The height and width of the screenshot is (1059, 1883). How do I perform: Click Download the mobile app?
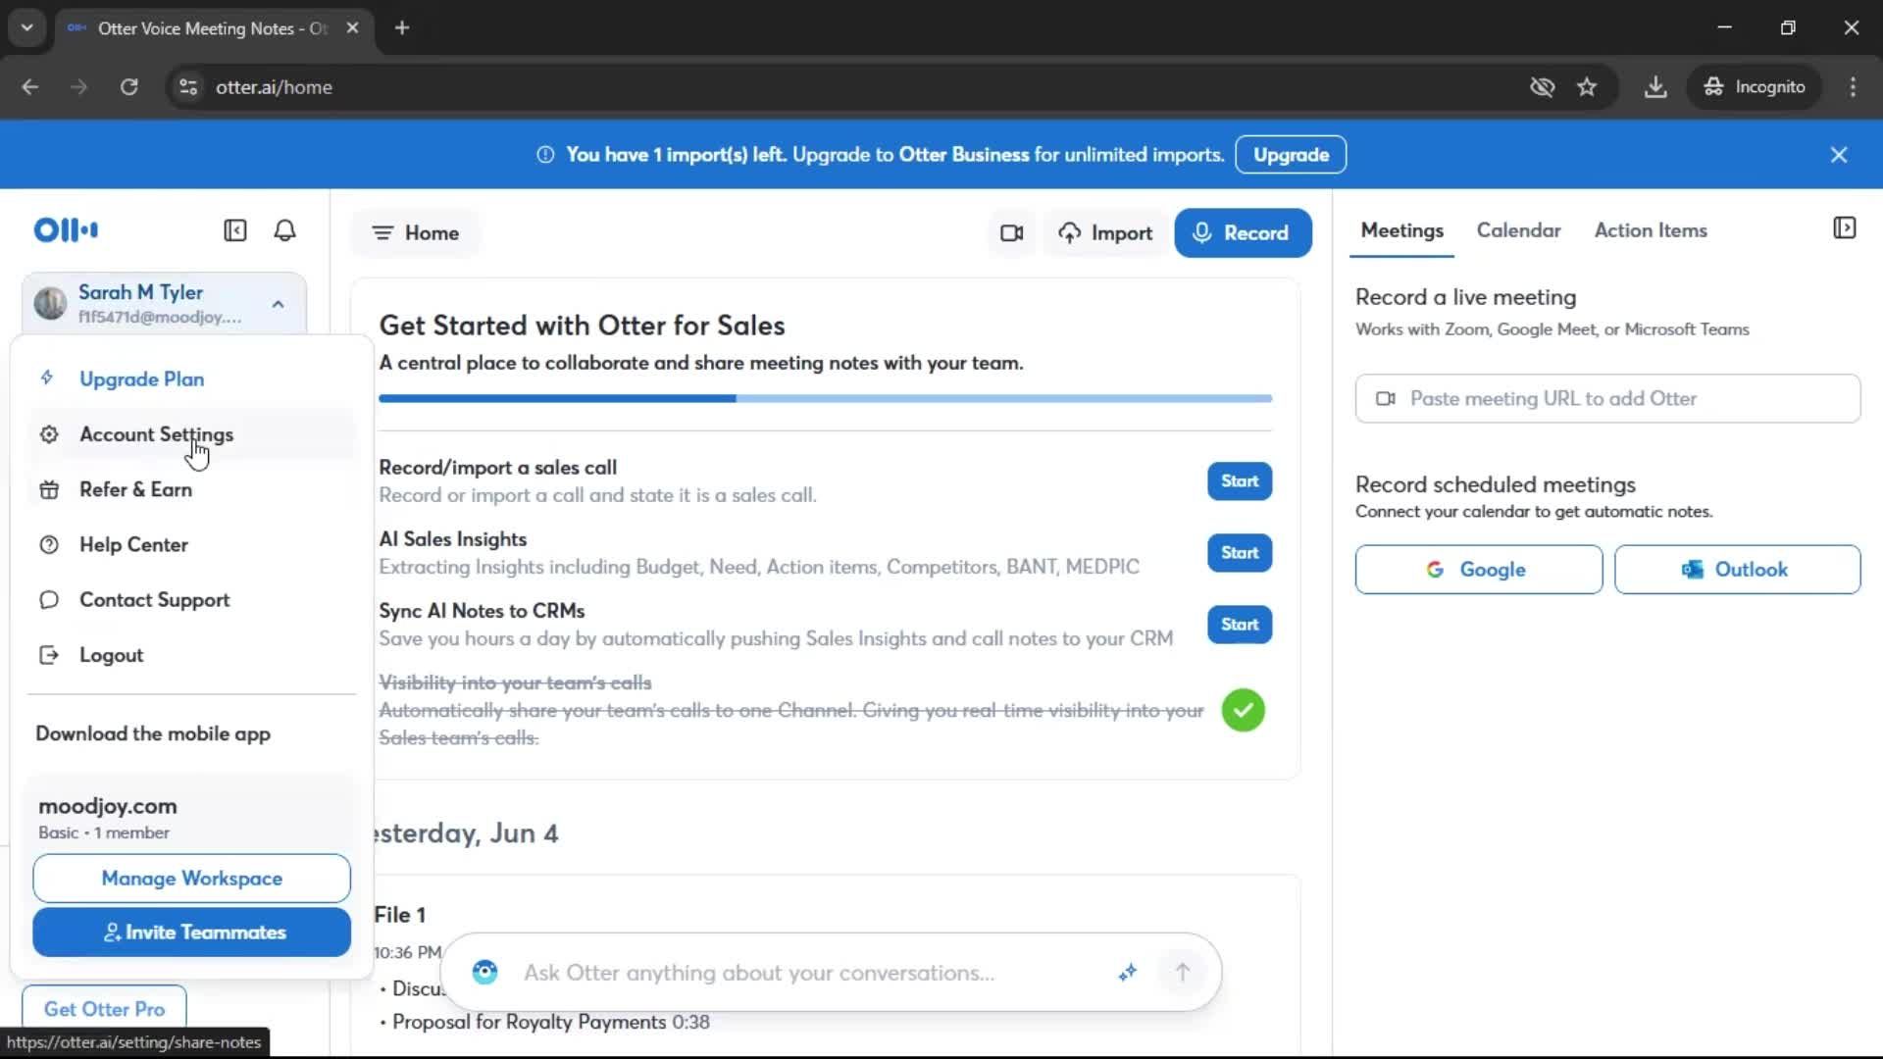[153, 734]
